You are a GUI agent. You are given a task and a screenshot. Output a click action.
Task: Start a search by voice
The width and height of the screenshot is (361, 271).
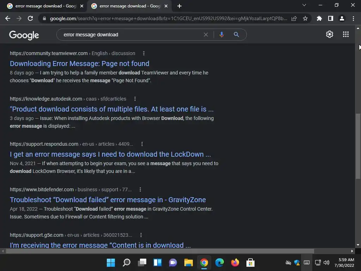click(x=221, y=35)
